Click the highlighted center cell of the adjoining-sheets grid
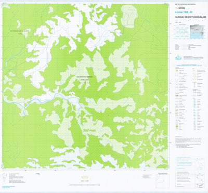This screenshot has width=208, height=193. [182, 32]
